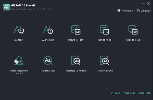Minimize the GiliSoft AI Toolkit window
This screenshot has height=100, width=153.
point(144,4)
